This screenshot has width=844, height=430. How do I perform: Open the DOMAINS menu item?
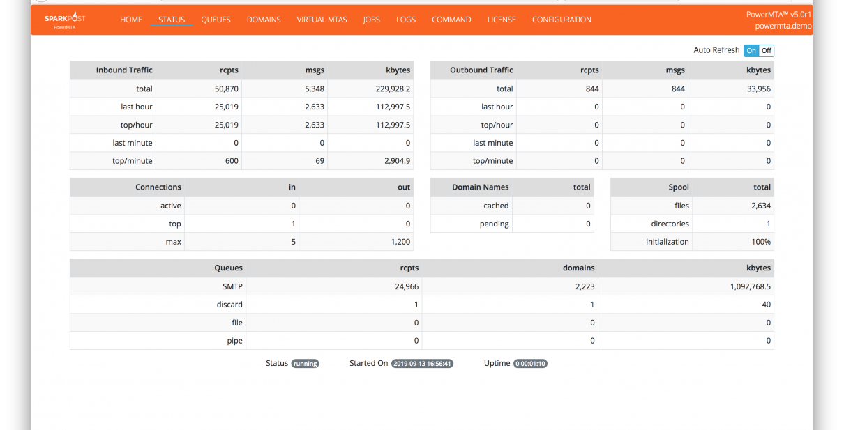tap(264, 20)
